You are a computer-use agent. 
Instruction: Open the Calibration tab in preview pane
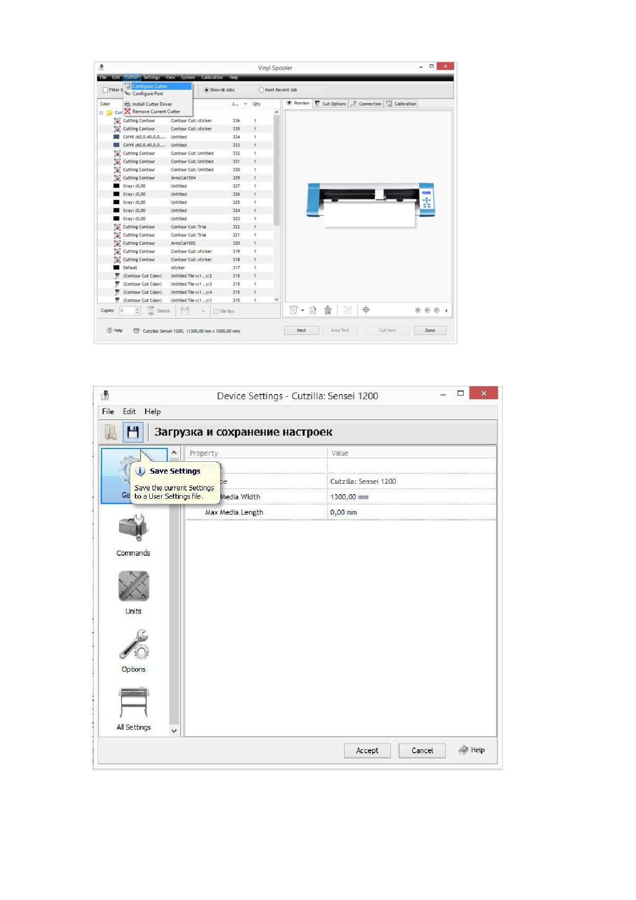click(x=401, y=104)
